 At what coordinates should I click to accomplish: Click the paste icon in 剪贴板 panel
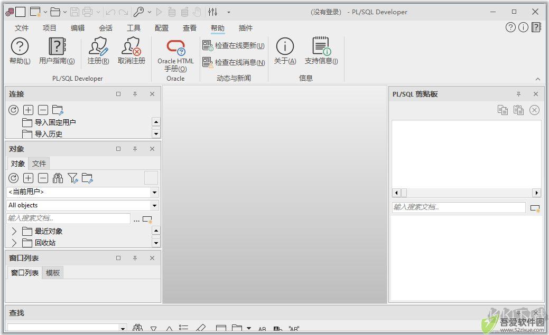point(518,110)
